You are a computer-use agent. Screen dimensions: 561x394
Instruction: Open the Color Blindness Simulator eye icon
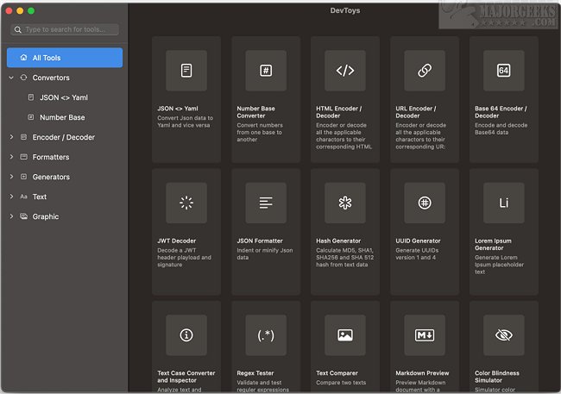tap(504, 335)
